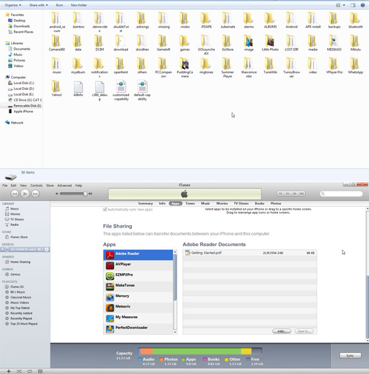Select Mercury in the Apps list
Screen dimensions: 369x374
138,297
